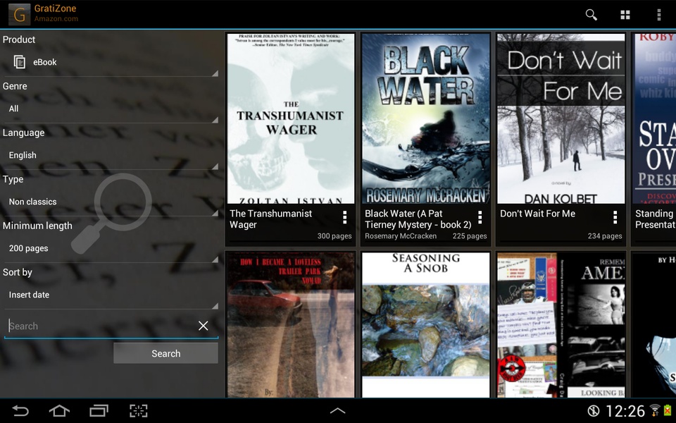Open the Sort by dropdown showing Insert date
The width and height of the screenshot is (676, 423).
(x=111, y=295)
